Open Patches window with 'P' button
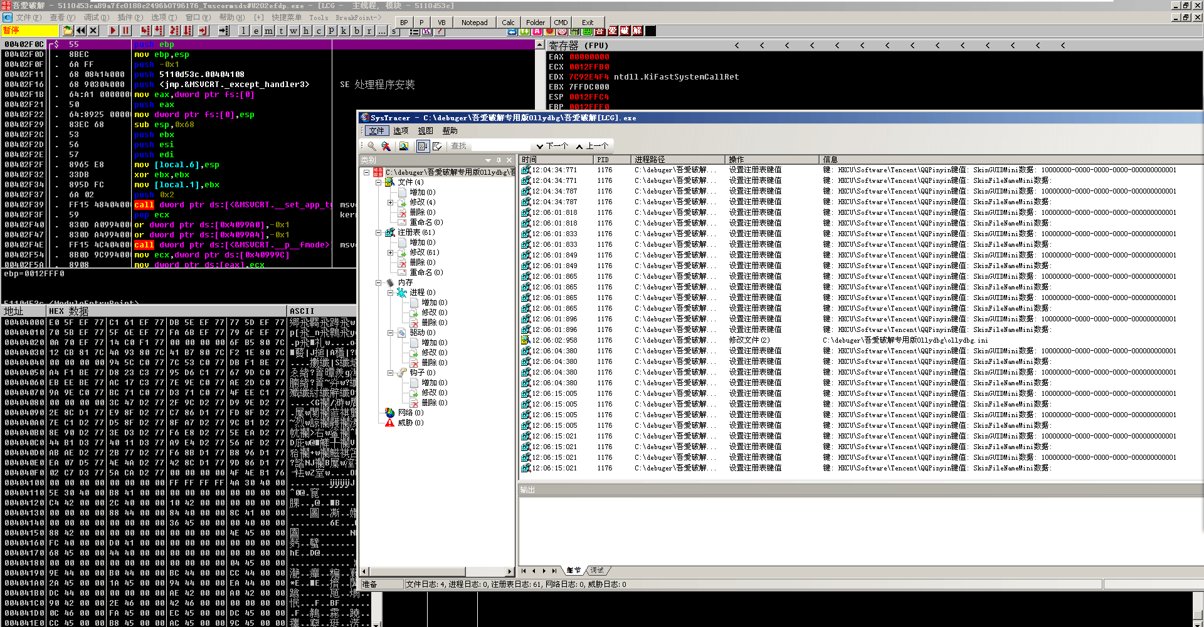 point(332,30)
